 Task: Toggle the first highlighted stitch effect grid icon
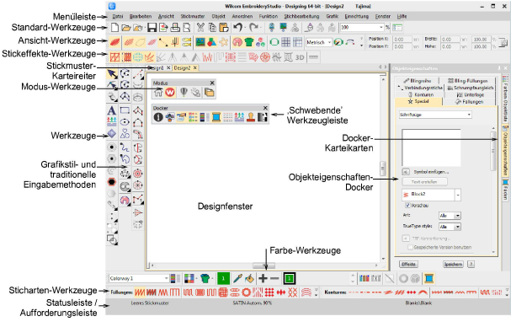click(x=114, y=57)
